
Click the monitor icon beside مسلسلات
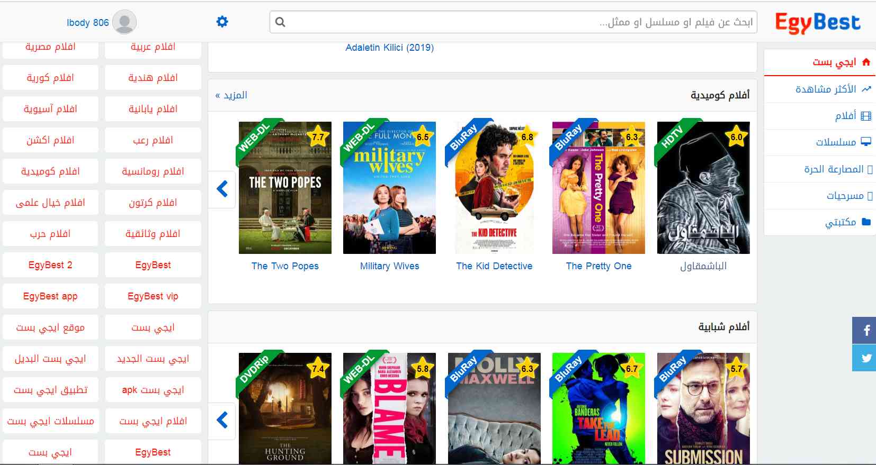pos(866,142)
